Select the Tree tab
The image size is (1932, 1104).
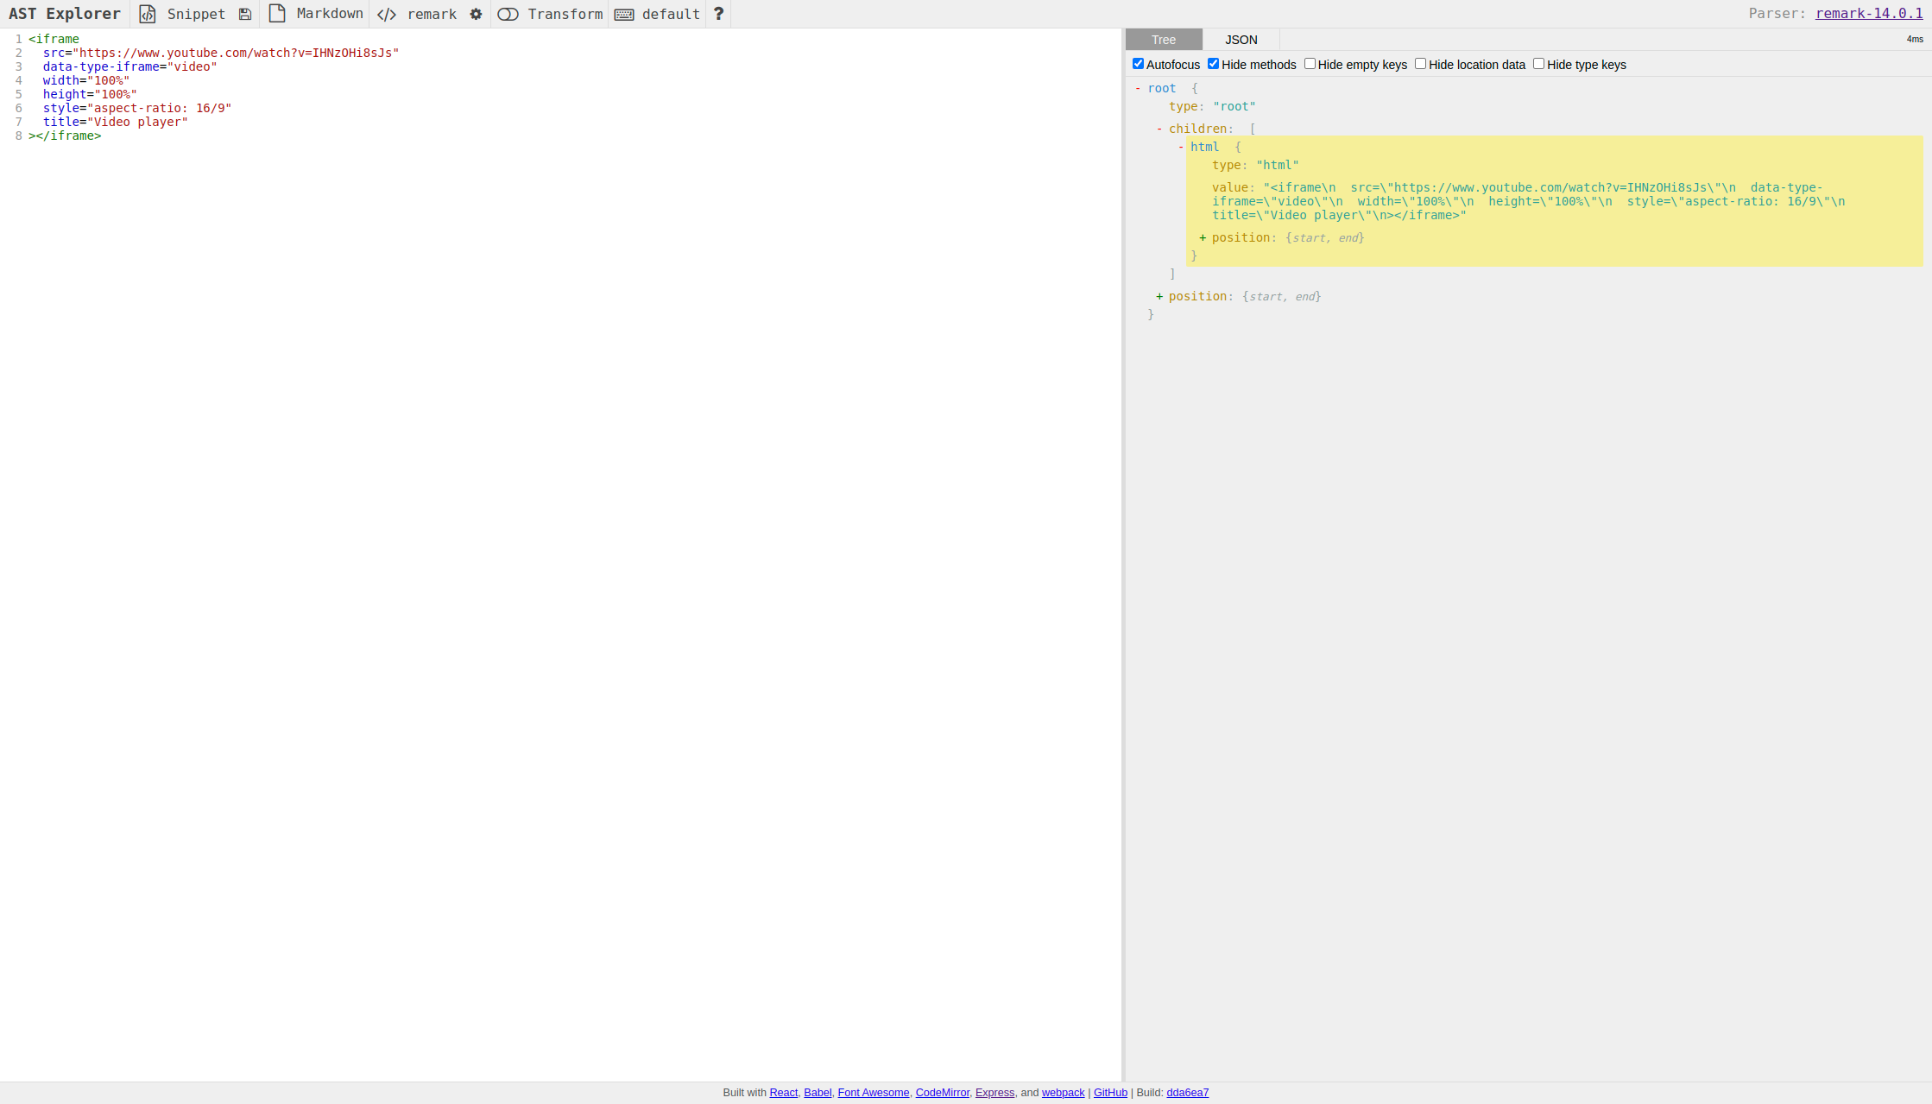tap(1163, 39)
